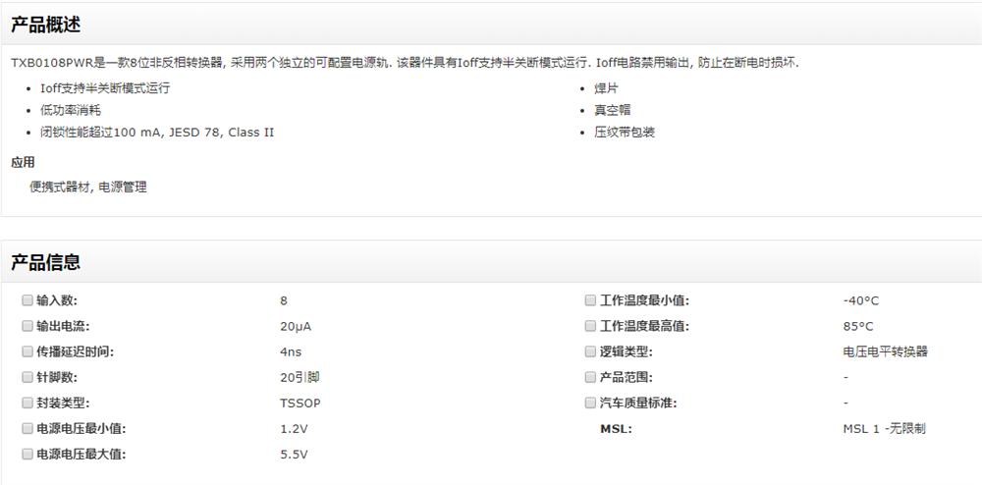Click the value 5.5V
The image size is (982, 485).
pyautogui.click(x=294, y=455)
